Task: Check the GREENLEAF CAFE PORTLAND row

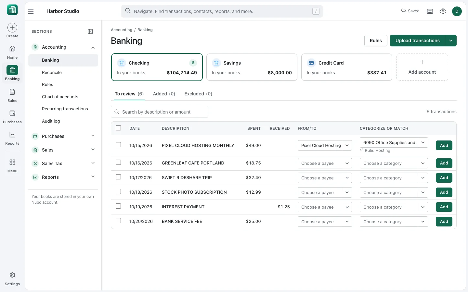Action: click(118, 162)
